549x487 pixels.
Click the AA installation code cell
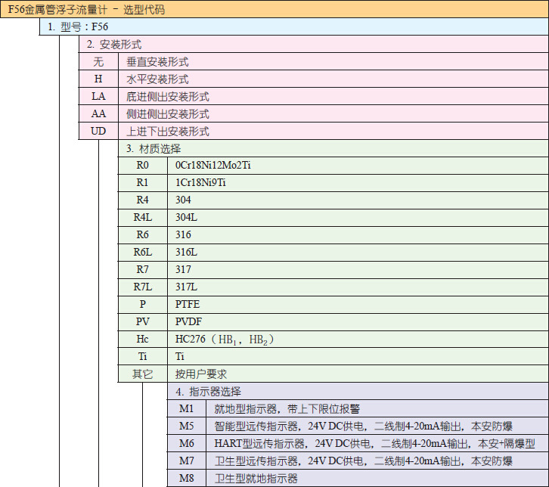[98, 114]
